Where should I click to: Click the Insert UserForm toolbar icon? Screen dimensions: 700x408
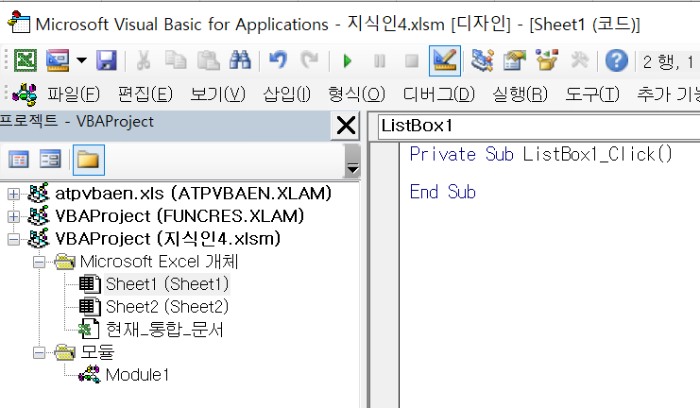point(58,60)
